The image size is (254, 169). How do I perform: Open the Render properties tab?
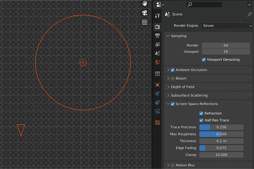pyautogui.click(x=157, y=26)
